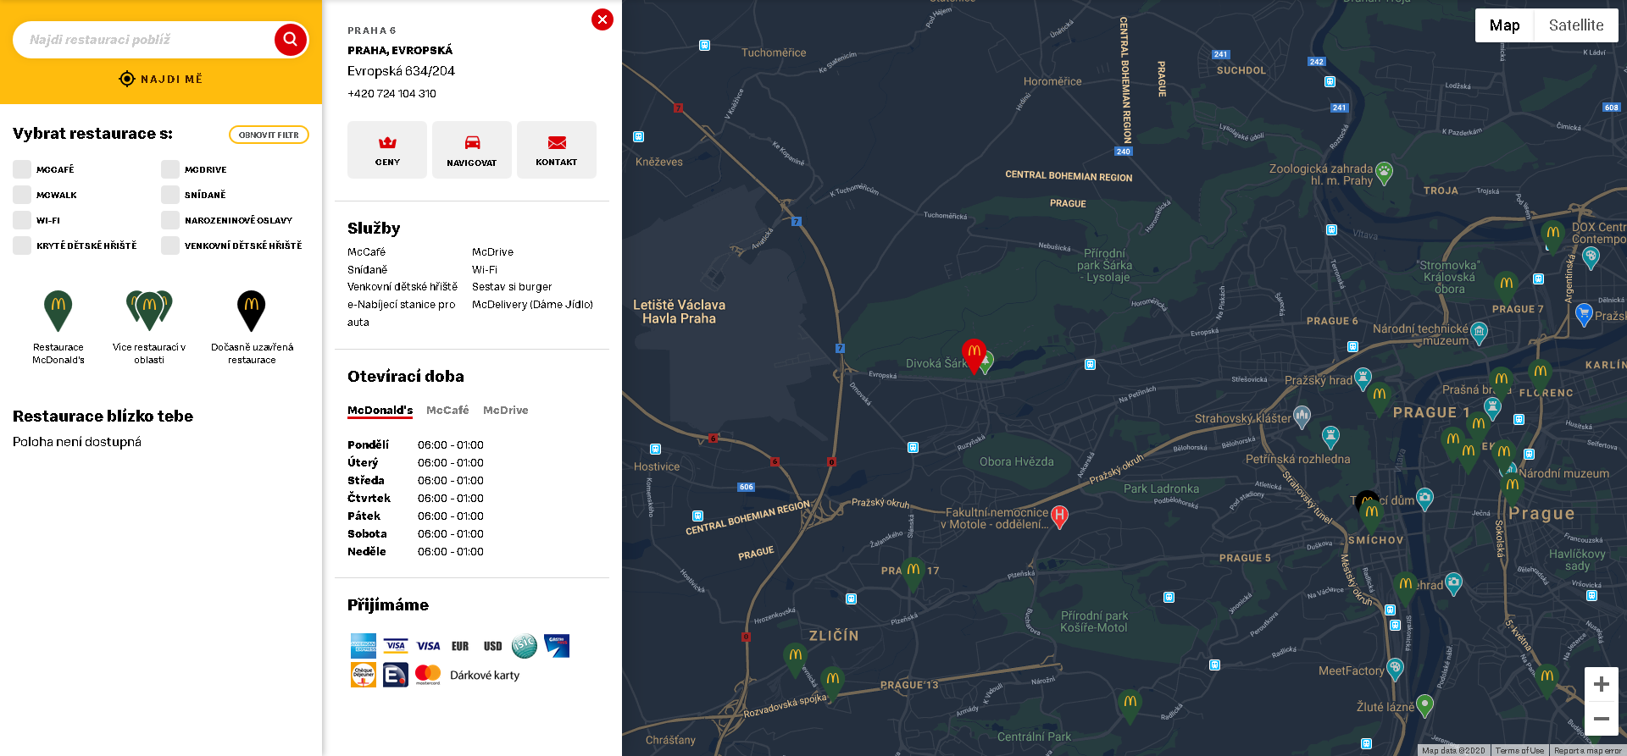1627x756 pixels.
Task: Click the Evropská 634/204 address
Action: tap(401, 71)
